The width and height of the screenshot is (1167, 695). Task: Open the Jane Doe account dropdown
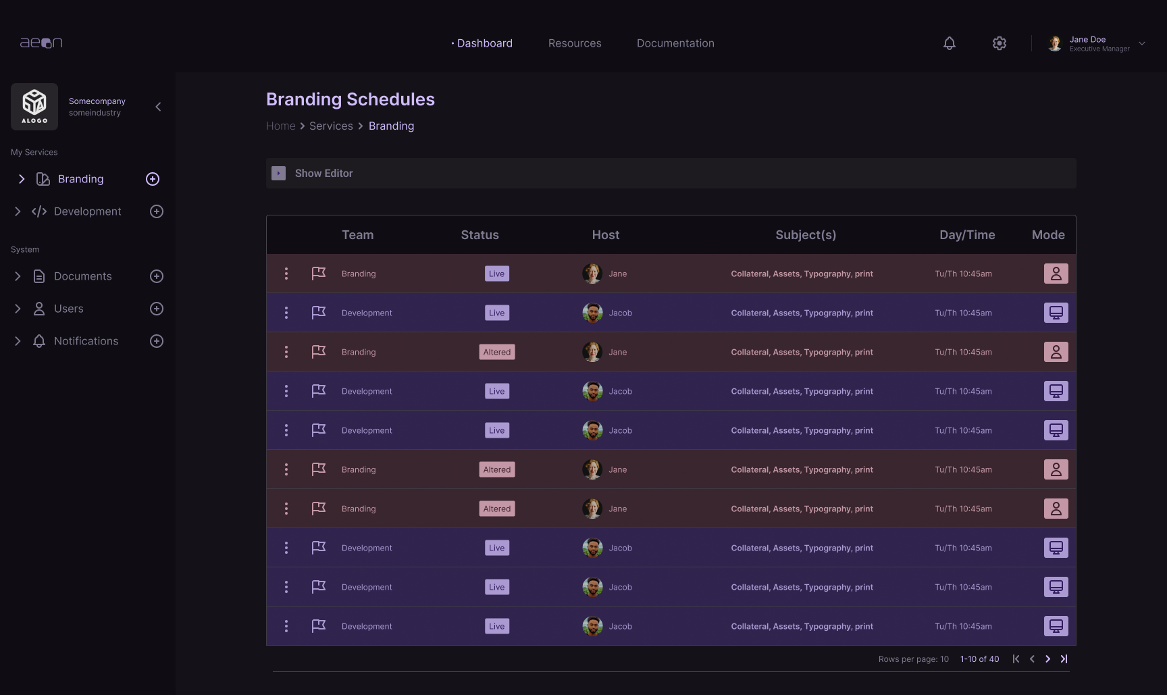pos(1142,43)
